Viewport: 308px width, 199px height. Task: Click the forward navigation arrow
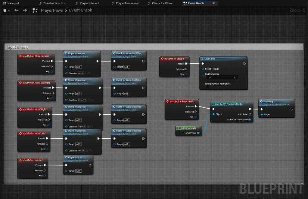point(25,10)
